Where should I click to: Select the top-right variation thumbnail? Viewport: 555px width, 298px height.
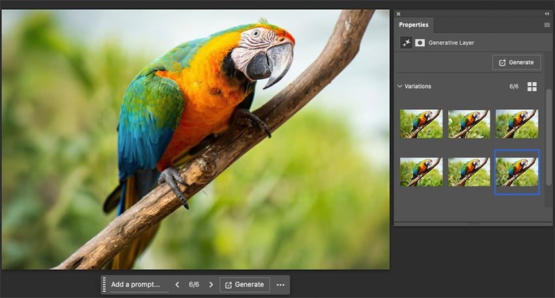point(516,124)
